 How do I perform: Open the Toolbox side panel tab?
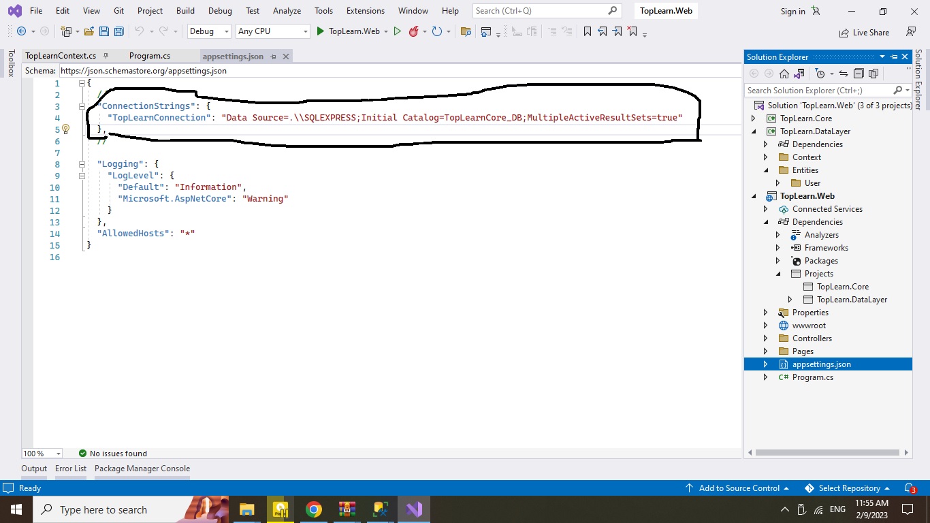pos(10,63)
